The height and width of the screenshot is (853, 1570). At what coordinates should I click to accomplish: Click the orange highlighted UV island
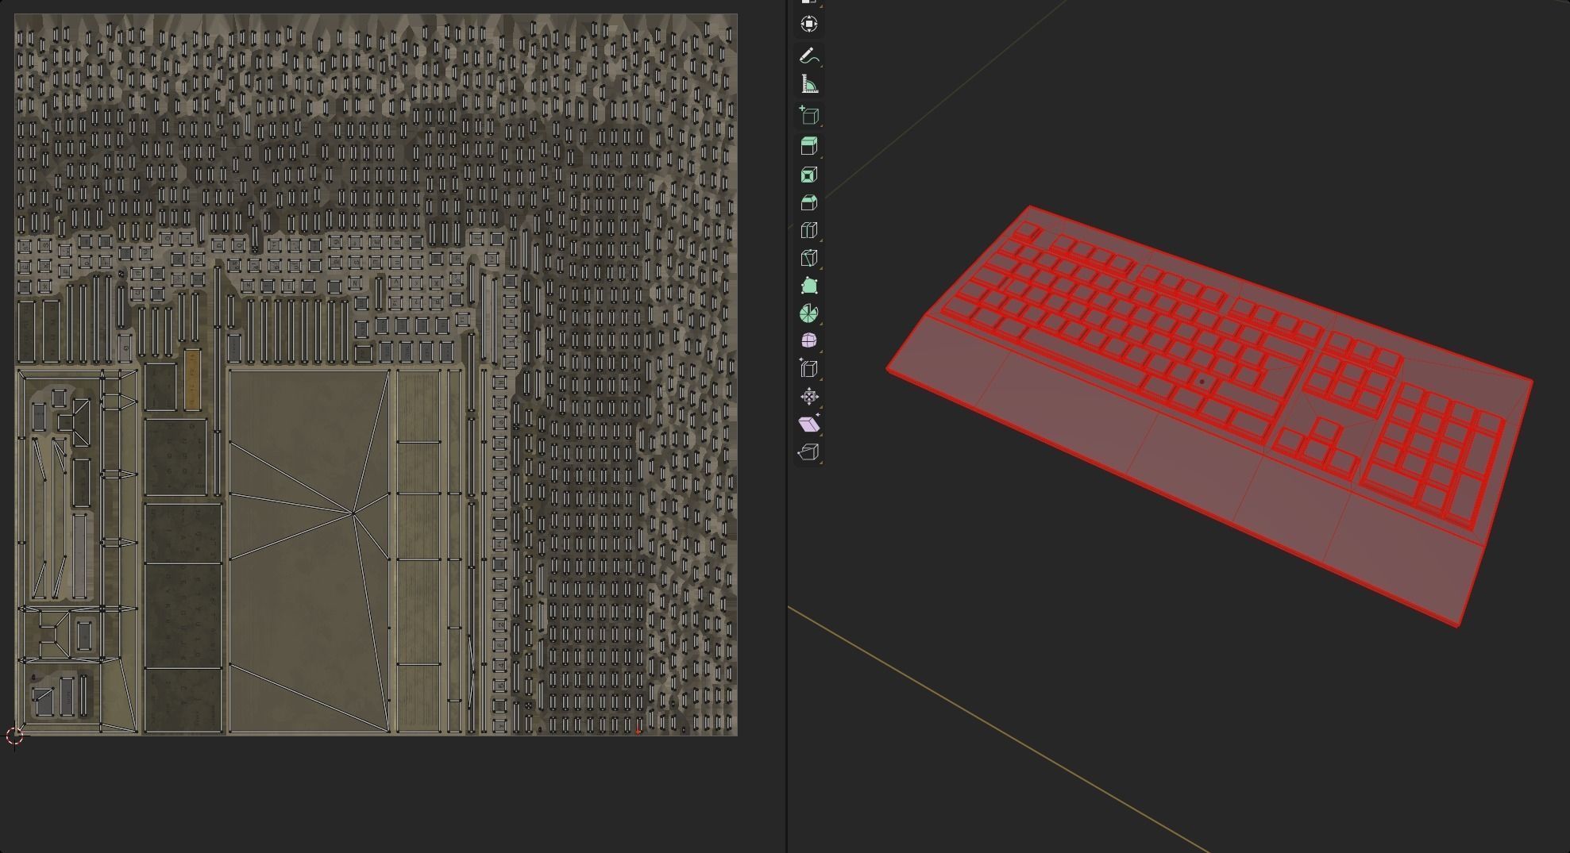[191, 380]
